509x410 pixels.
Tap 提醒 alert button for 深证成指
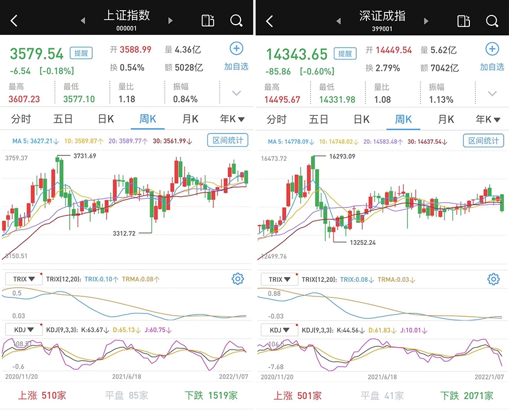coord(345,53)
